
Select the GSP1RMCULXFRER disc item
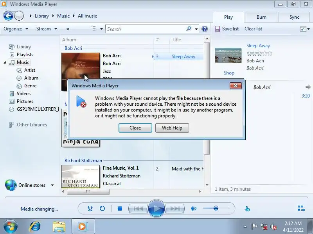pos(34,109)
